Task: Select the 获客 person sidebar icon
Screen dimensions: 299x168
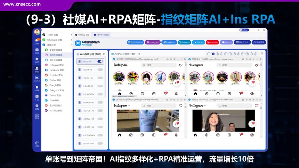Action: [x=37, y=69]
